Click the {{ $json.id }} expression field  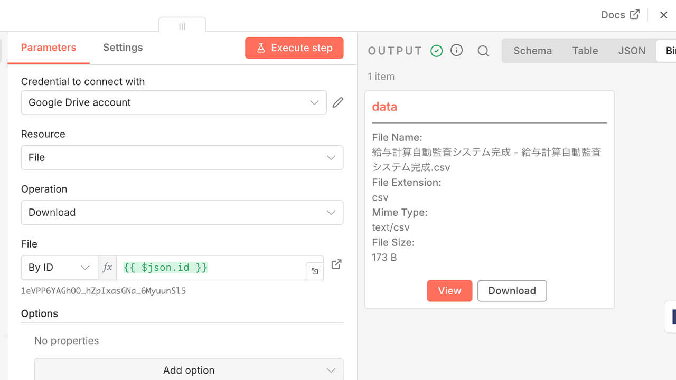(x=211, y=268)
